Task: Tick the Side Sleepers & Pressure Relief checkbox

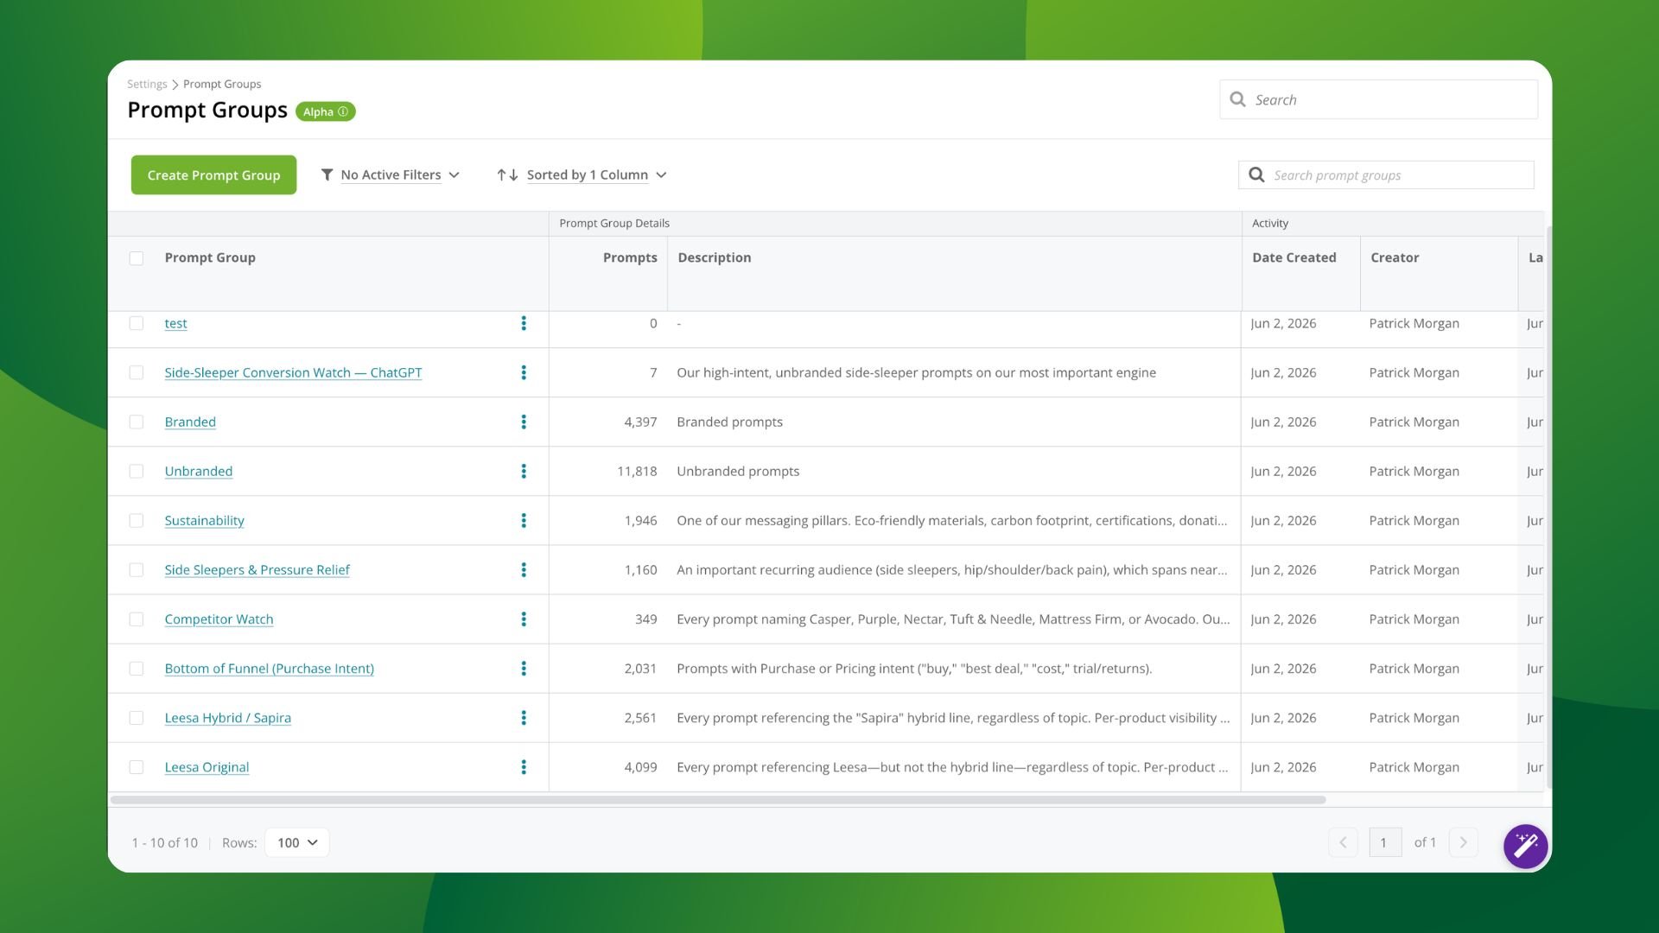Action: tap(137, 569)
